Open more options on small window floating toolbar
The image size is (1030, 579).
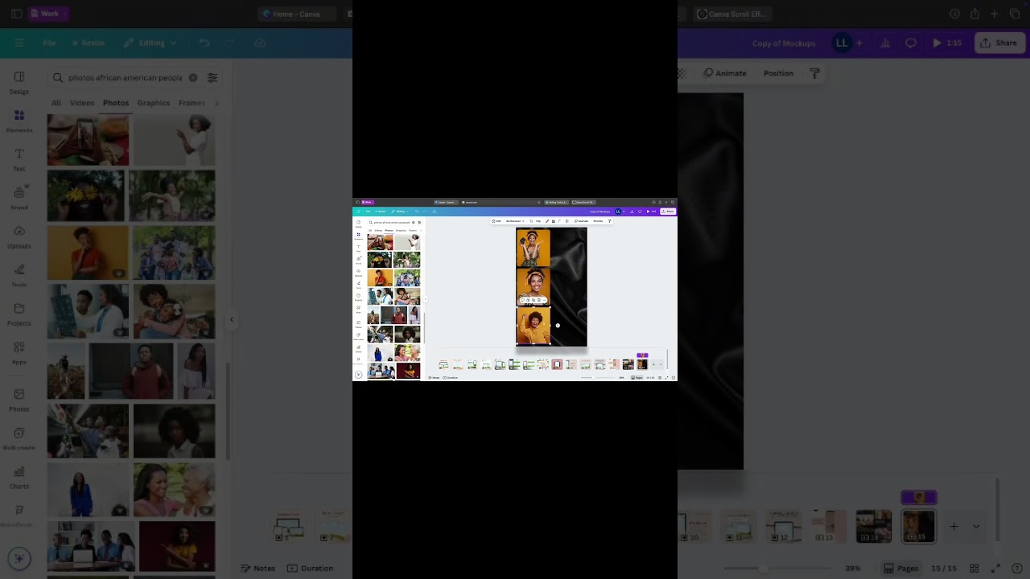coord(545,300)
